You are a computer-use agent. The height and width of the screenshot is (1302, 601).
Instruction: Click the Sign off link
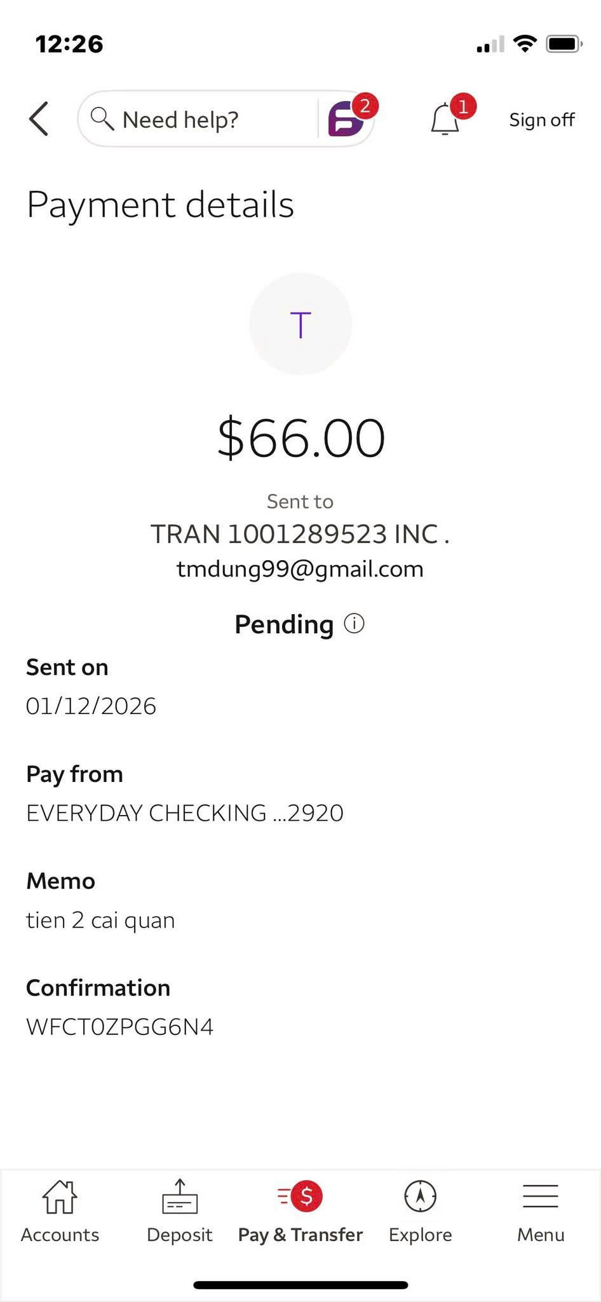(542, 120)
